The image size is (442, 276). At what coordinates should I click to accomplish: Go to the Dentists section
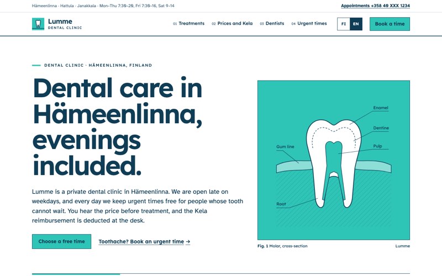[x=272, y=23]
